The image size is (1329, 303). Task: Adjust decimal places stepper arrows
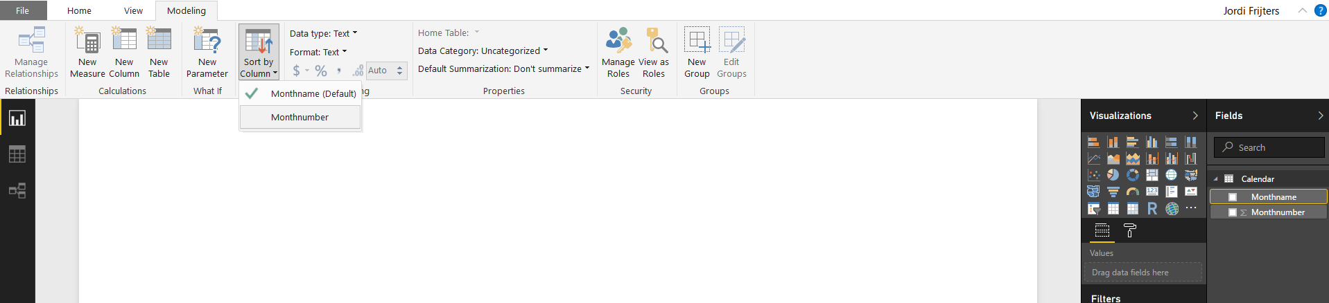pyautogui.click(x=399, y=71)
